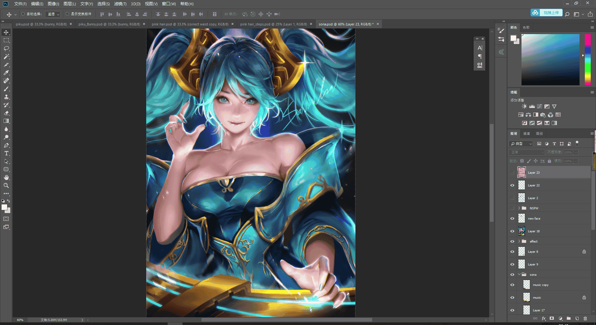Hide the Layer 22 layer
596x325 pixels.
click(x=512, y=185)
